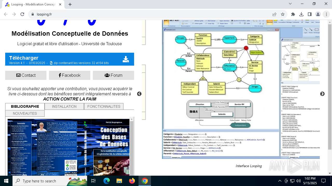Open the Chrome Extensions puzzle icon
Image resolution: width=332 pixels, height=186 pixels.
(x=293, y=14)
